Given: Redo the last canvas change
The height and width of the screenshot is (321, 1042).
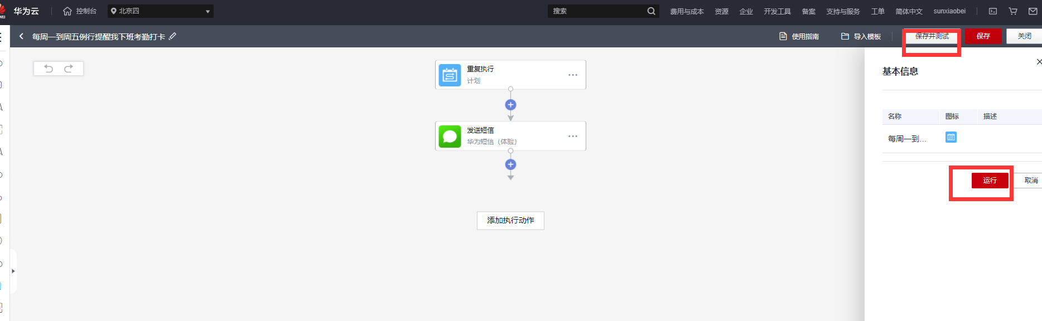Looking at the screenshot, I should (69, 69).
